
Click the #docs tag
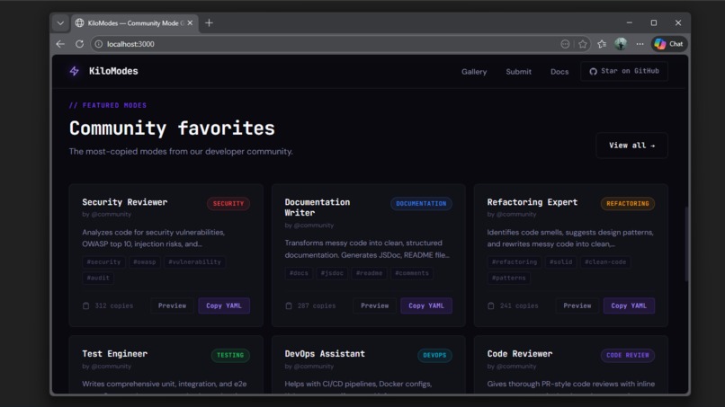click(x=299, y=273)
